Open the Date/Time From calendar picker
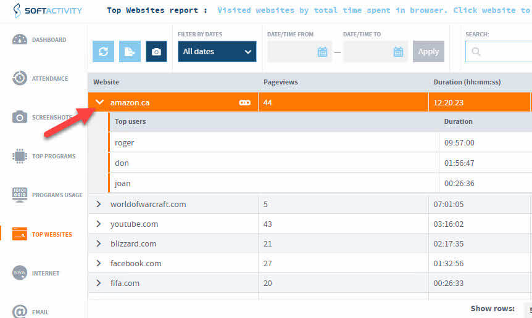The image size is (532, 318). pyautogui.click(x=322, y=52)
